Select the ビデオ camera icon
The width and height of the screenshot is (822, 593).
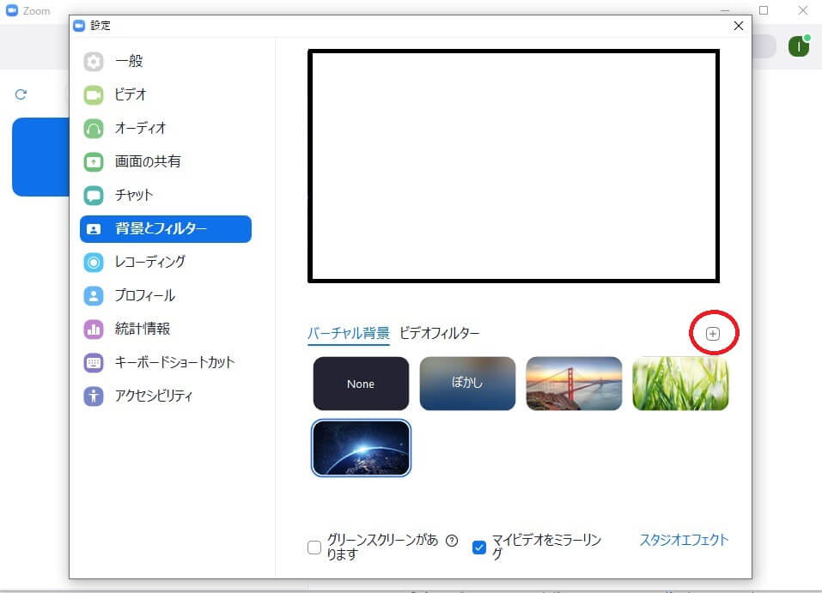94,95
